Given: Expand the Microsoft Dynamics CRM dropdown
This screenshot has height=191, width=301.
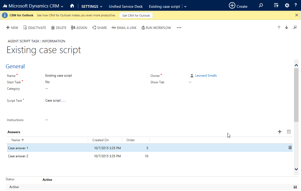Looking at the screenshot, I should (62, 6).
